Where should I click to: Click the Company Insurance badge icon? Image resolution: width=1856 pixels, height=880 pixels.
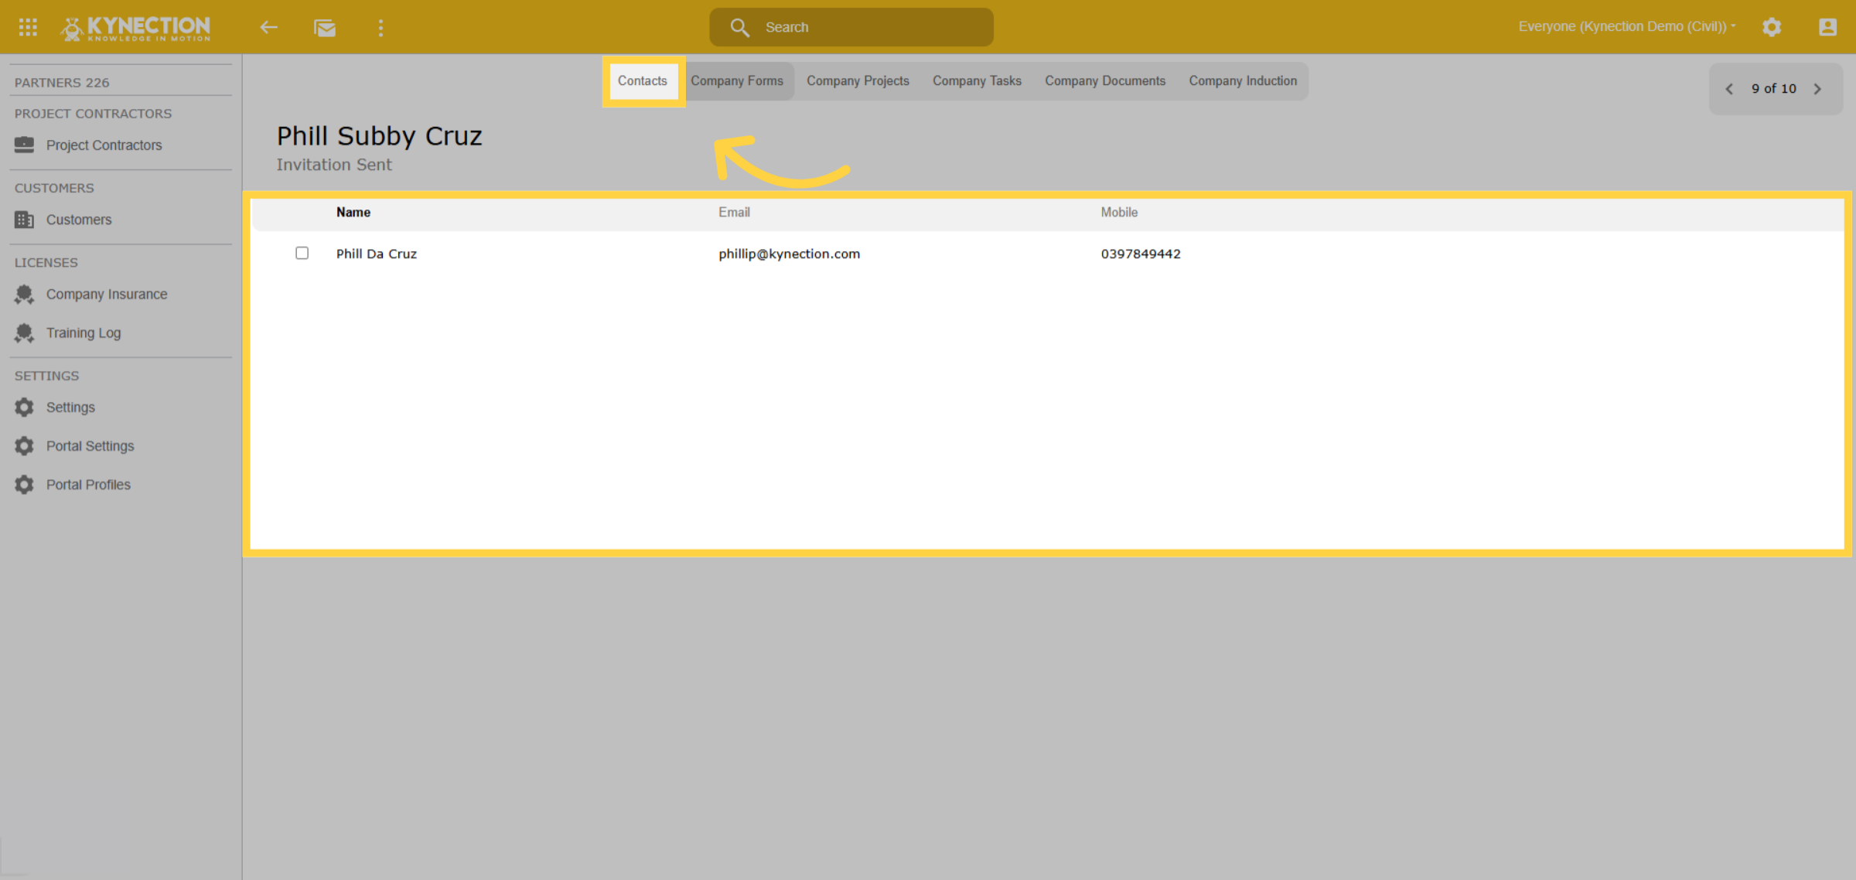[x=25, y=294]
